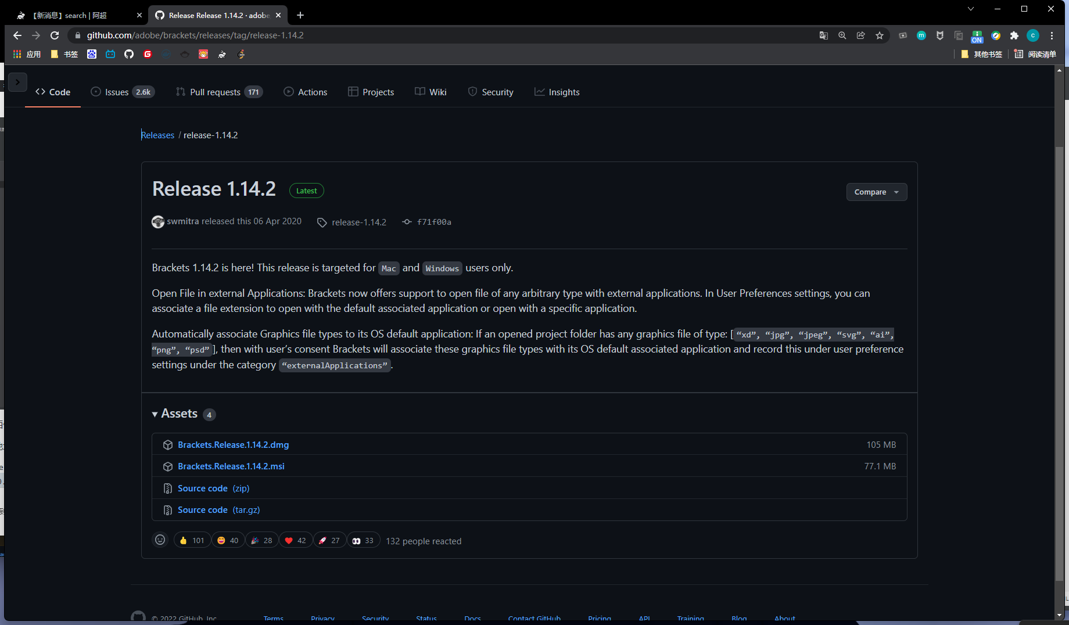This screenshot has height=625, width=1069.
Task: Click the '132 people reacted' text
Action: tap(424, 541)
